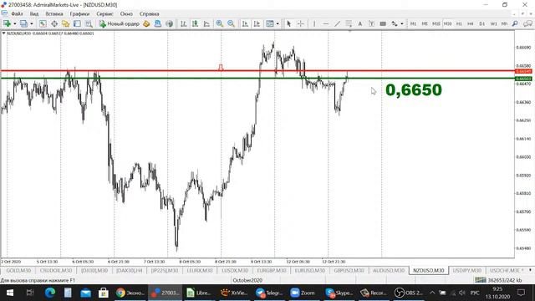535x301 pixels.
Task: Select the Trendline drawing tool
Action: [337, 23]
